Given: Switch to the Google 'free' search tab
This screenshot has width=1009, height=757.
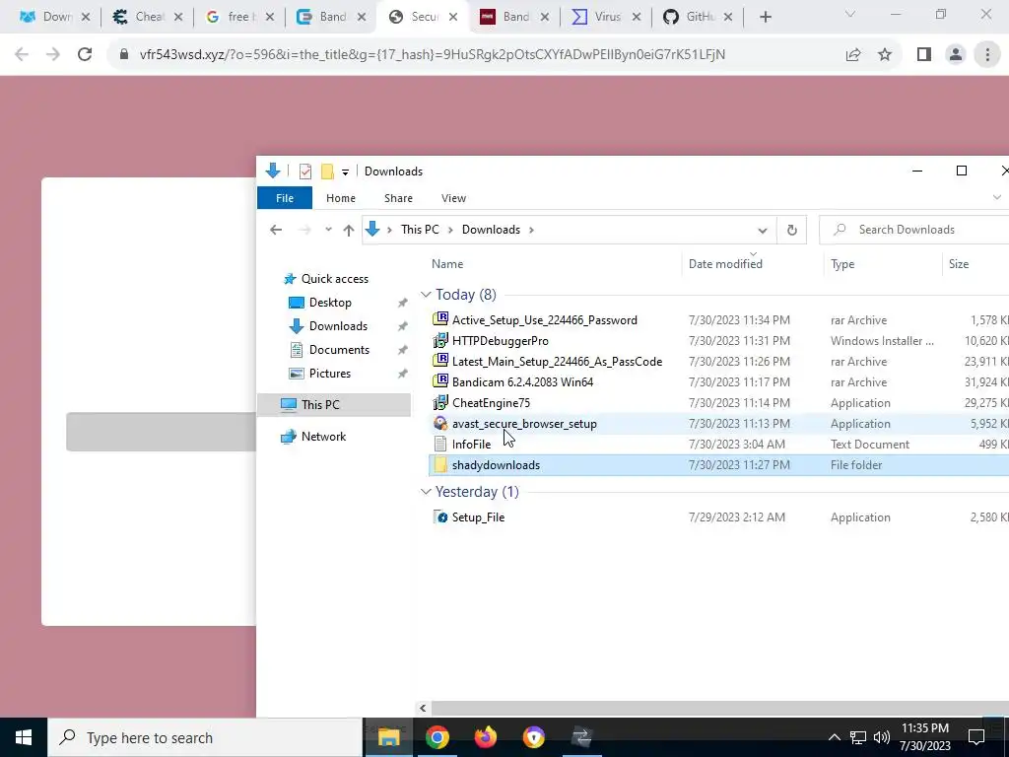Looking at the screenshot, I should click(239, 17).
